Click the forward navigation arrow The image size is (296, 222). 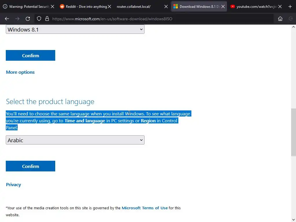[x=17, y=19]
